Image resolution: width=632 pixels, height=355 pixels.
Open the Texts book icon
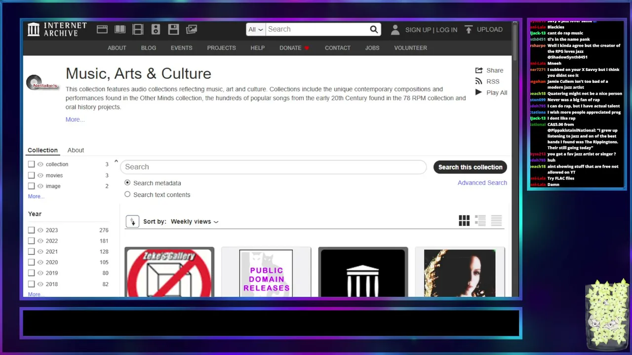point(120,29)
